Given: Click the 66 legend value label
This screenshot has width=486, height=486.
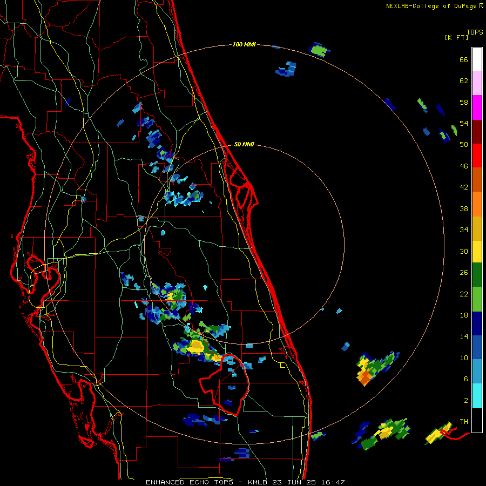Looking at the screenshot, I should (464, 59).
